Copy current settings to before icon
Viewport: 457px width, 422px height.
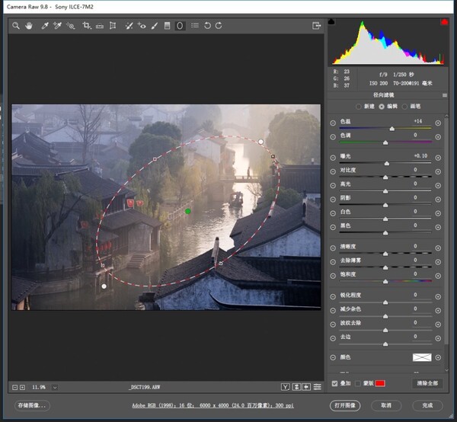(x=306, y=387)
